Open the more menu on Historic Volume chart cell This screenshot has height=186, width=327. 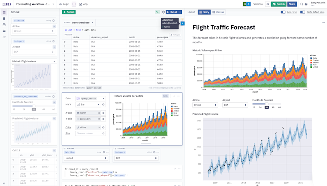178,96
